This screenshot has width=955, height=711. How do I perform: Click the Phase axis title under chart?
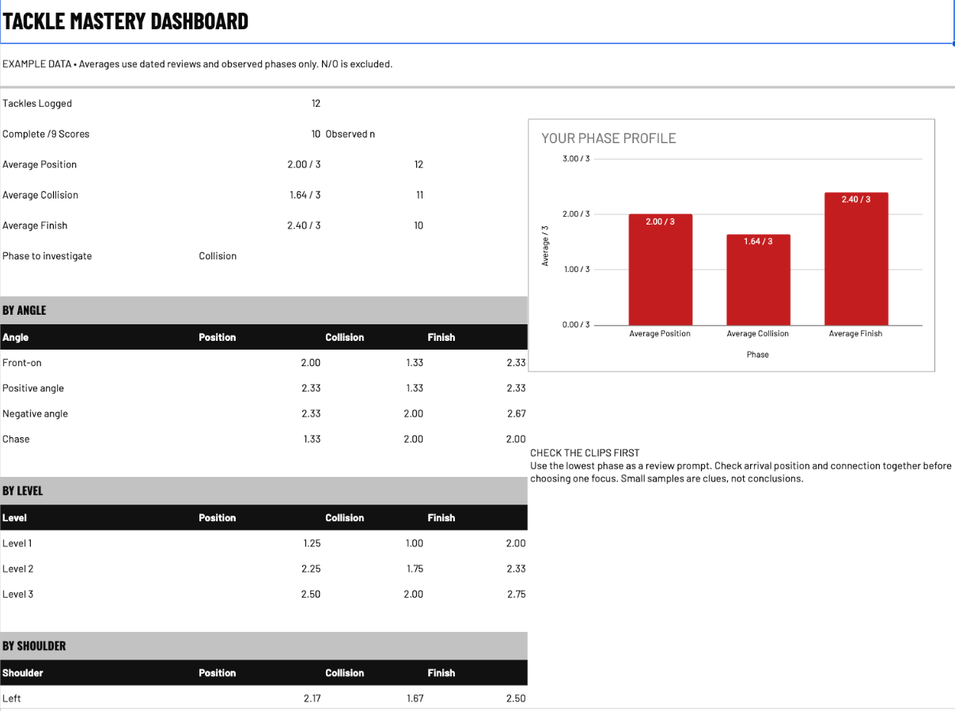pos(758,355)
